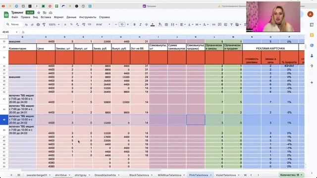Click the next sheet tabs arrow
Image resolution: width=317 pixels, height=178 pixels.
tap(258, 175)
